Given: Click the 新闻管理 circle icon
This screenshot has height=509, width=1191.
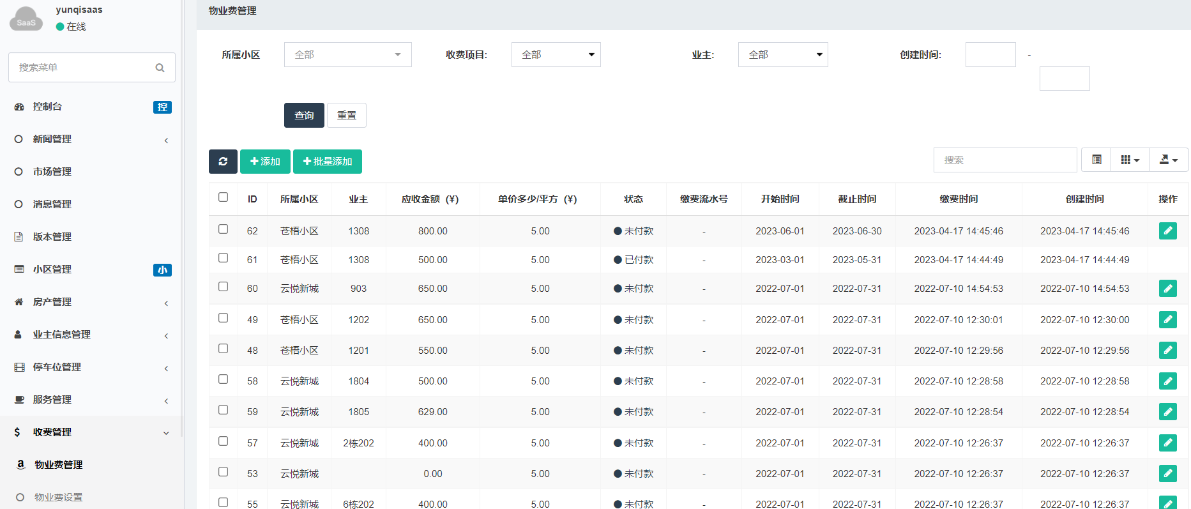Looking at the screenshot, I should pyautogui.click(x=19, y=139).
